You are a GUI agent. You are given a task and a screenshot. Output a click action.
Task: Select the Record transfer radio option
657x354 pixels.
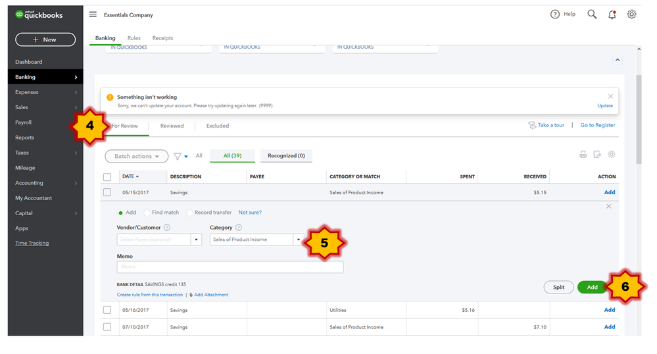pos(190,213)
